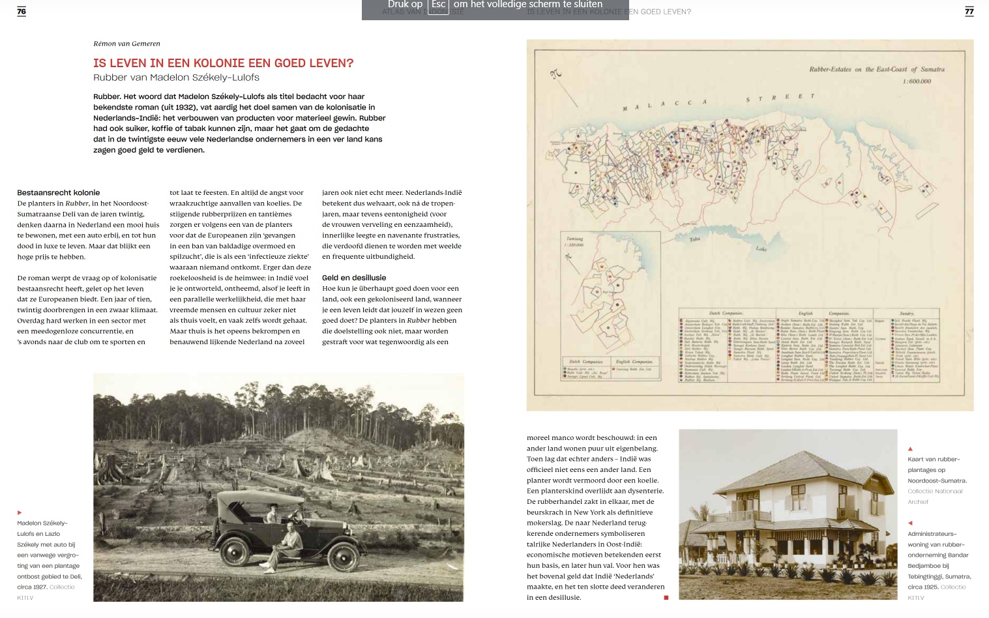This screenshot has width=989, height=618.
Task: Click the author name Rémon van Gemeren
Action: point(126,44)
